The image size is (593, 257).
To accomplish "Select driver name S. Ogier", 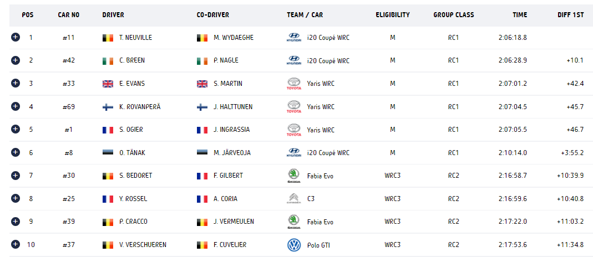I will tap(131, 130).
